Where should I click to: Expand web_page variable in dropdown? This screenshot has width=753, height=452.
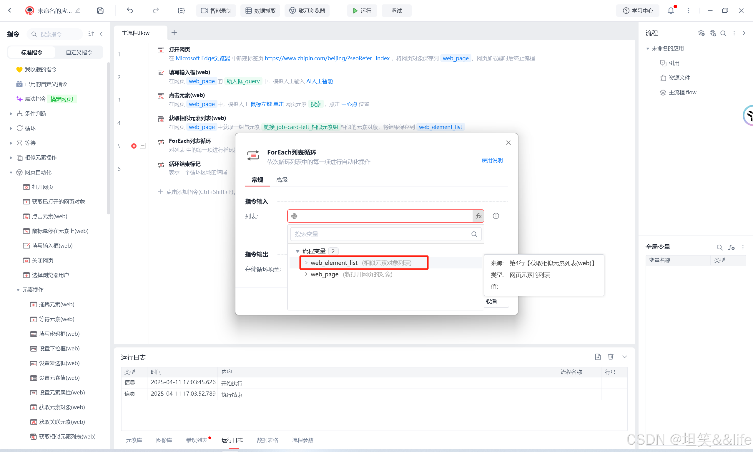pos(306,274)
